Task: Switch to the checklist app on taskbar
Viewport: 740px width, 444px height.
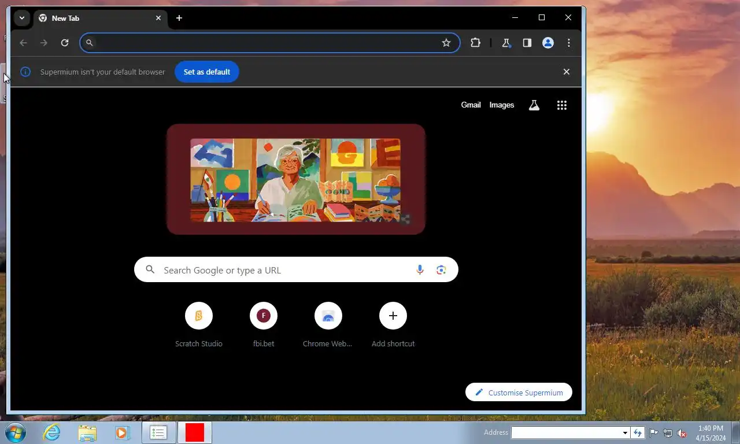Action: pyautogui.click(x=158, y=432)
